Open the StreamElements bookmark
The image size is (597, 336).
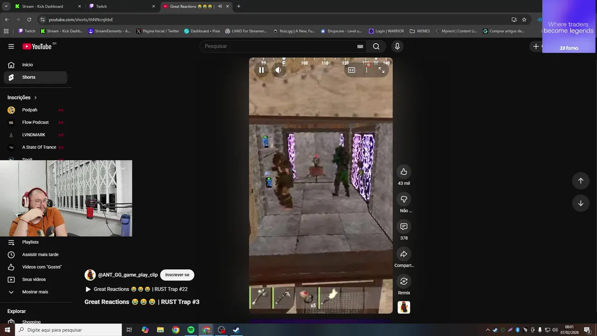coord(109,31)
